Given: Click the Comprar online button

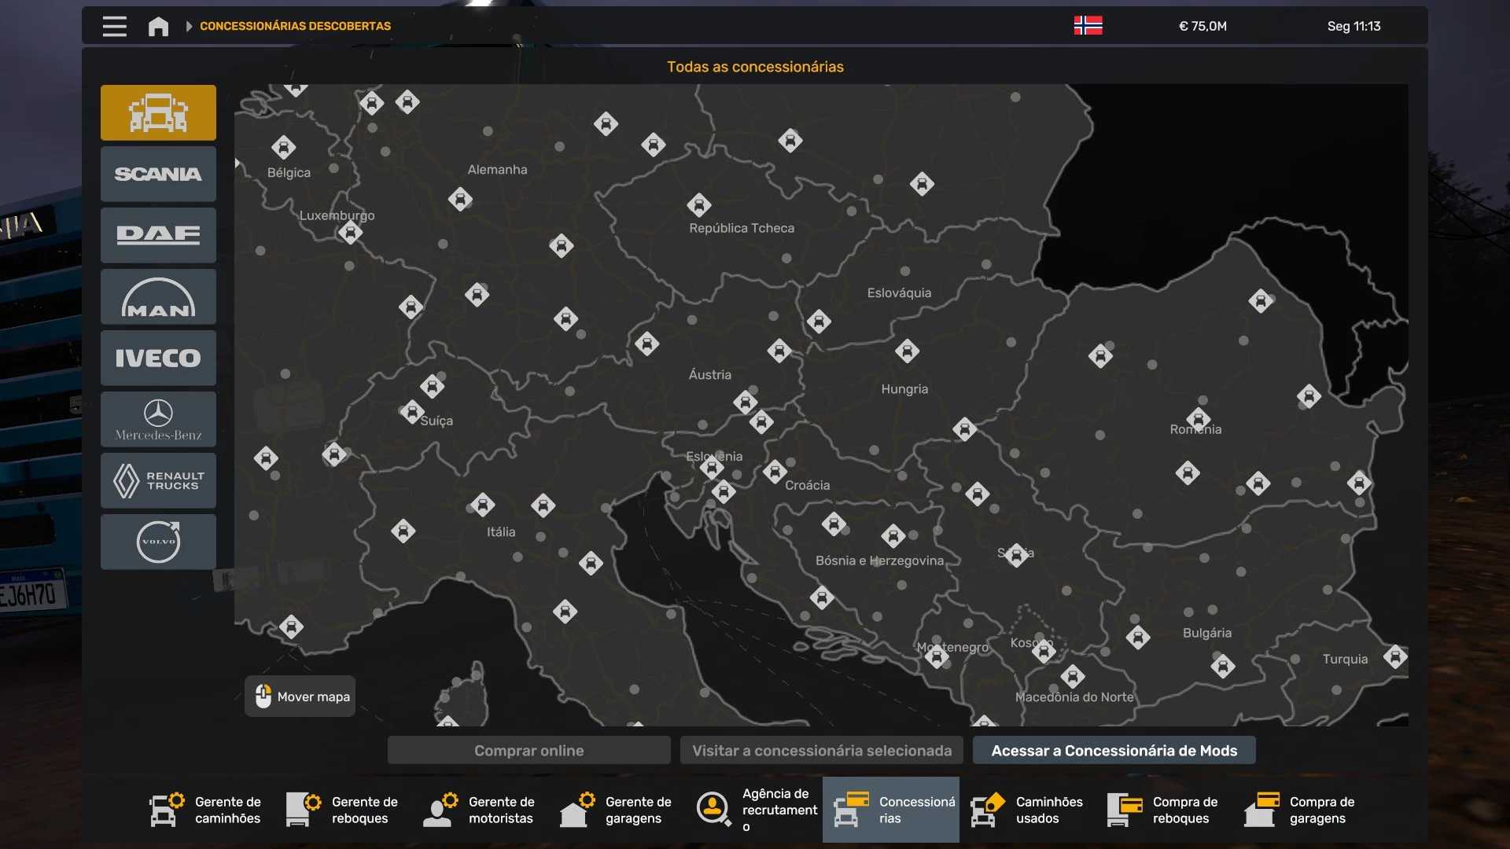Looking at the screenshot, I should 528,751.
